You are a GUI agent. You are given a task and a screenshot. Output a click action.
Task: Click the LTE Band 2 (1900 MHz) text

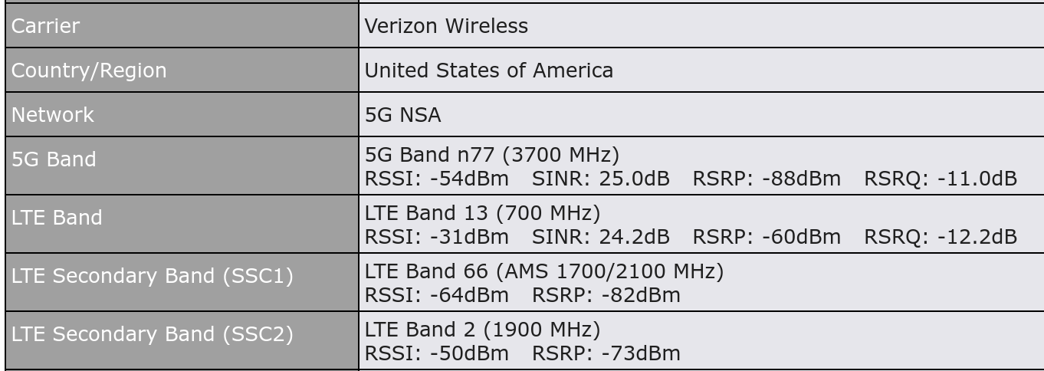pos(482,329)
